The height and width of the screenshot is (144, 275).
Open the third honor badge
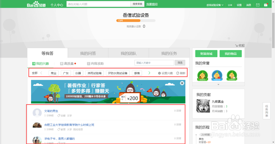point(232,76)
